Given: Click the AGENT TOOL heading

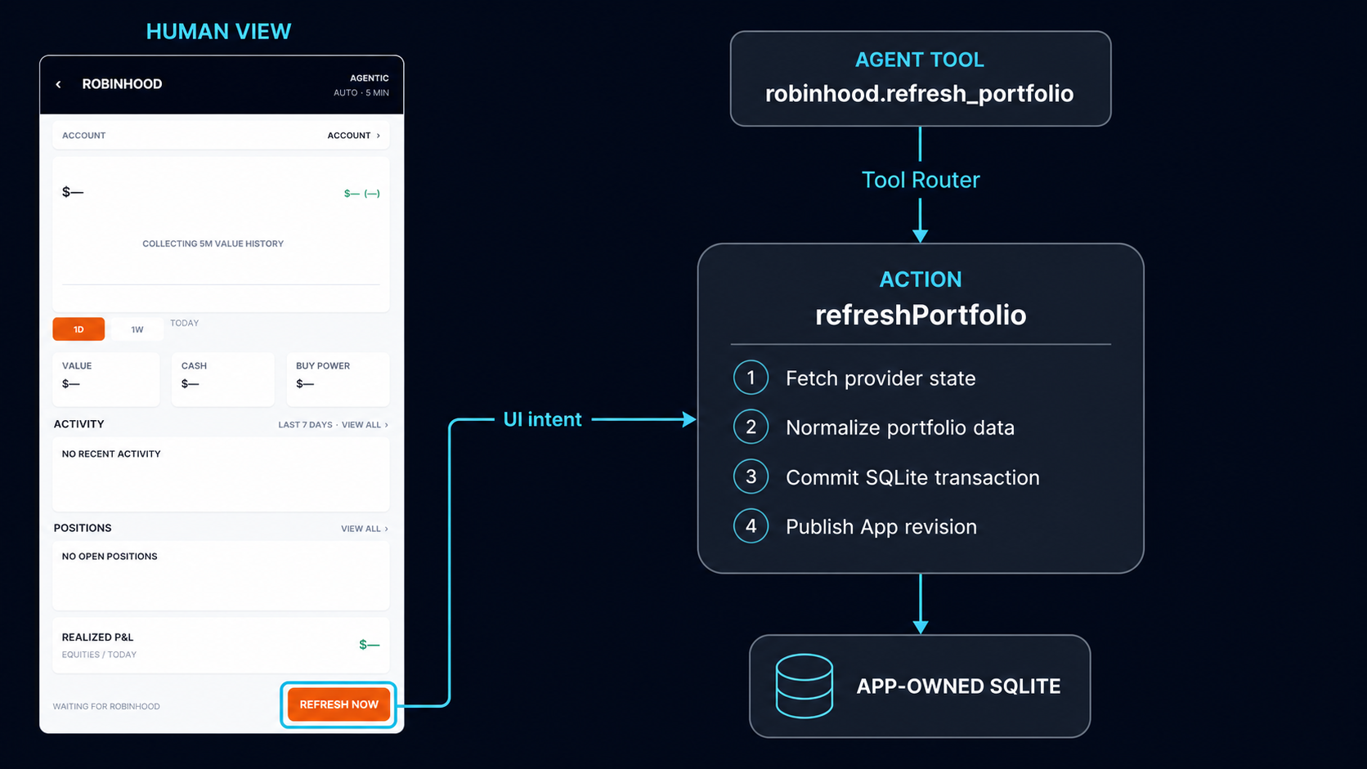Looking at the screenshot, I should point(920,60).
